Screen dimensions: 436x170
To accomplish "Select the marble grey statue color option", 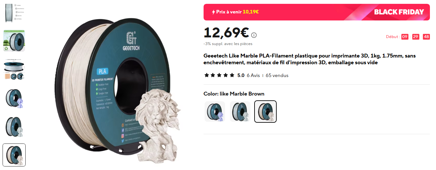I will pos(240,112).
